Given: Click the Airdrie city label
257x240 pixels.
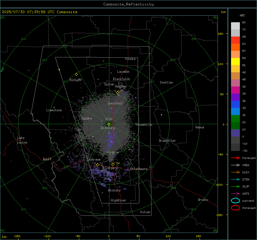Looking at the screenshot, I should [x=113, y=152].
